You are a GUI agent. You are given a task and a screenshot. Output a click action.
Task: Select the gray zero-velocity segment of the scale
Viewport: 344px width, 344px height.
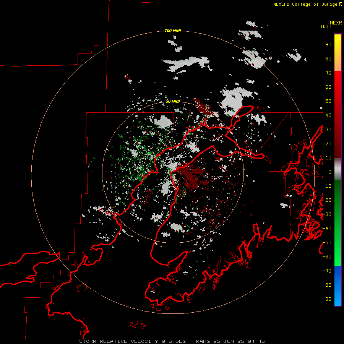pyautogui.click(x=338, y=169)
